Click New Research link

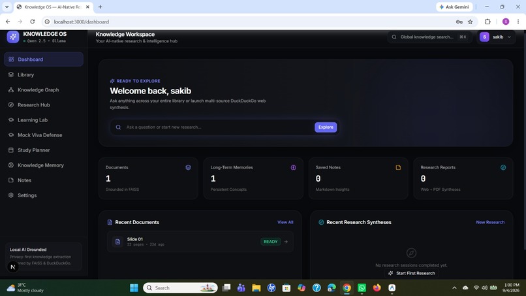[x=490, y=222]
